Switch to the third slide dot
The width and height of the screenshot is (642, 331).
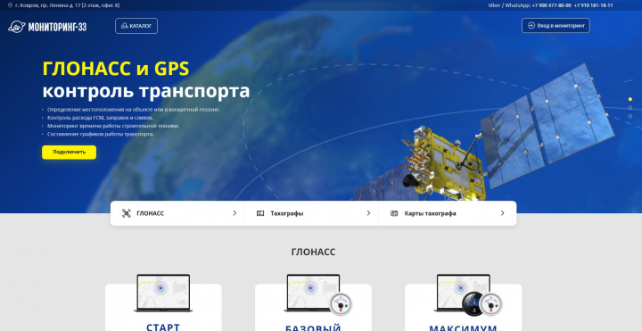click(630, 116)
